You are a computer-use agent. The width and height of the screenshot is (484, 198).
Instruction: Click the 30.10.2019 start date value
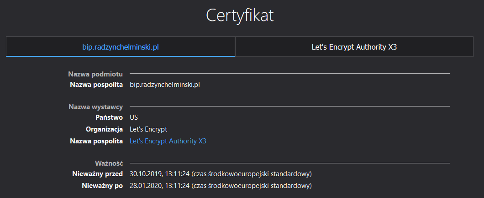(x=221, y=174)
